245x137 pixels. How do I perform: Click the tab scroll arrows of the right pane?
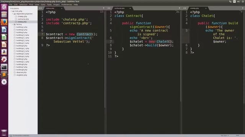(185, 8)
